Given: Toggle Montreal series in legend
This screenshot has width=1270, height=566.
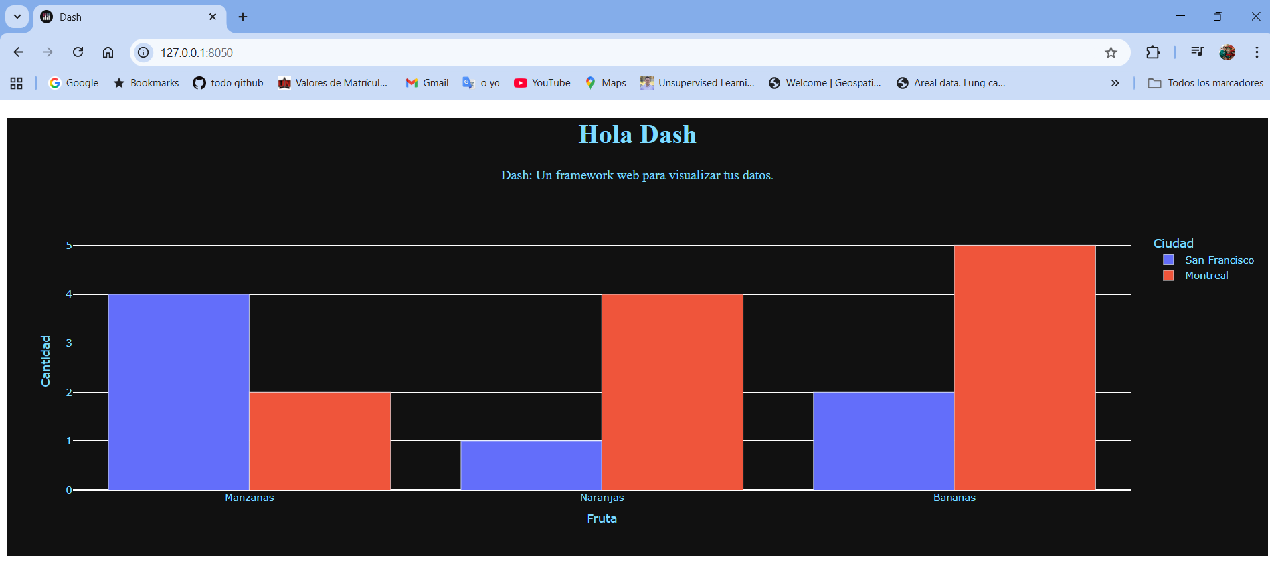Looking at the screenshot, I should (1207, 276).
